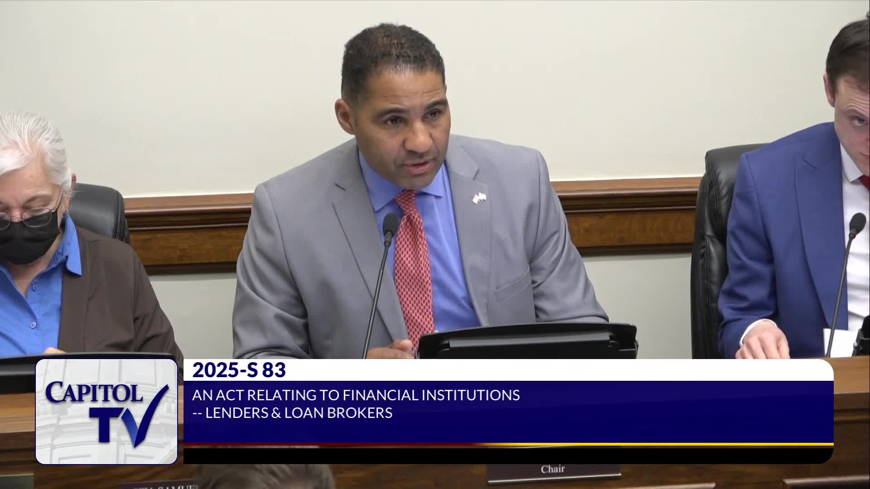
Task: Click the bill number 2025-S 83
Action: point(239,370)
